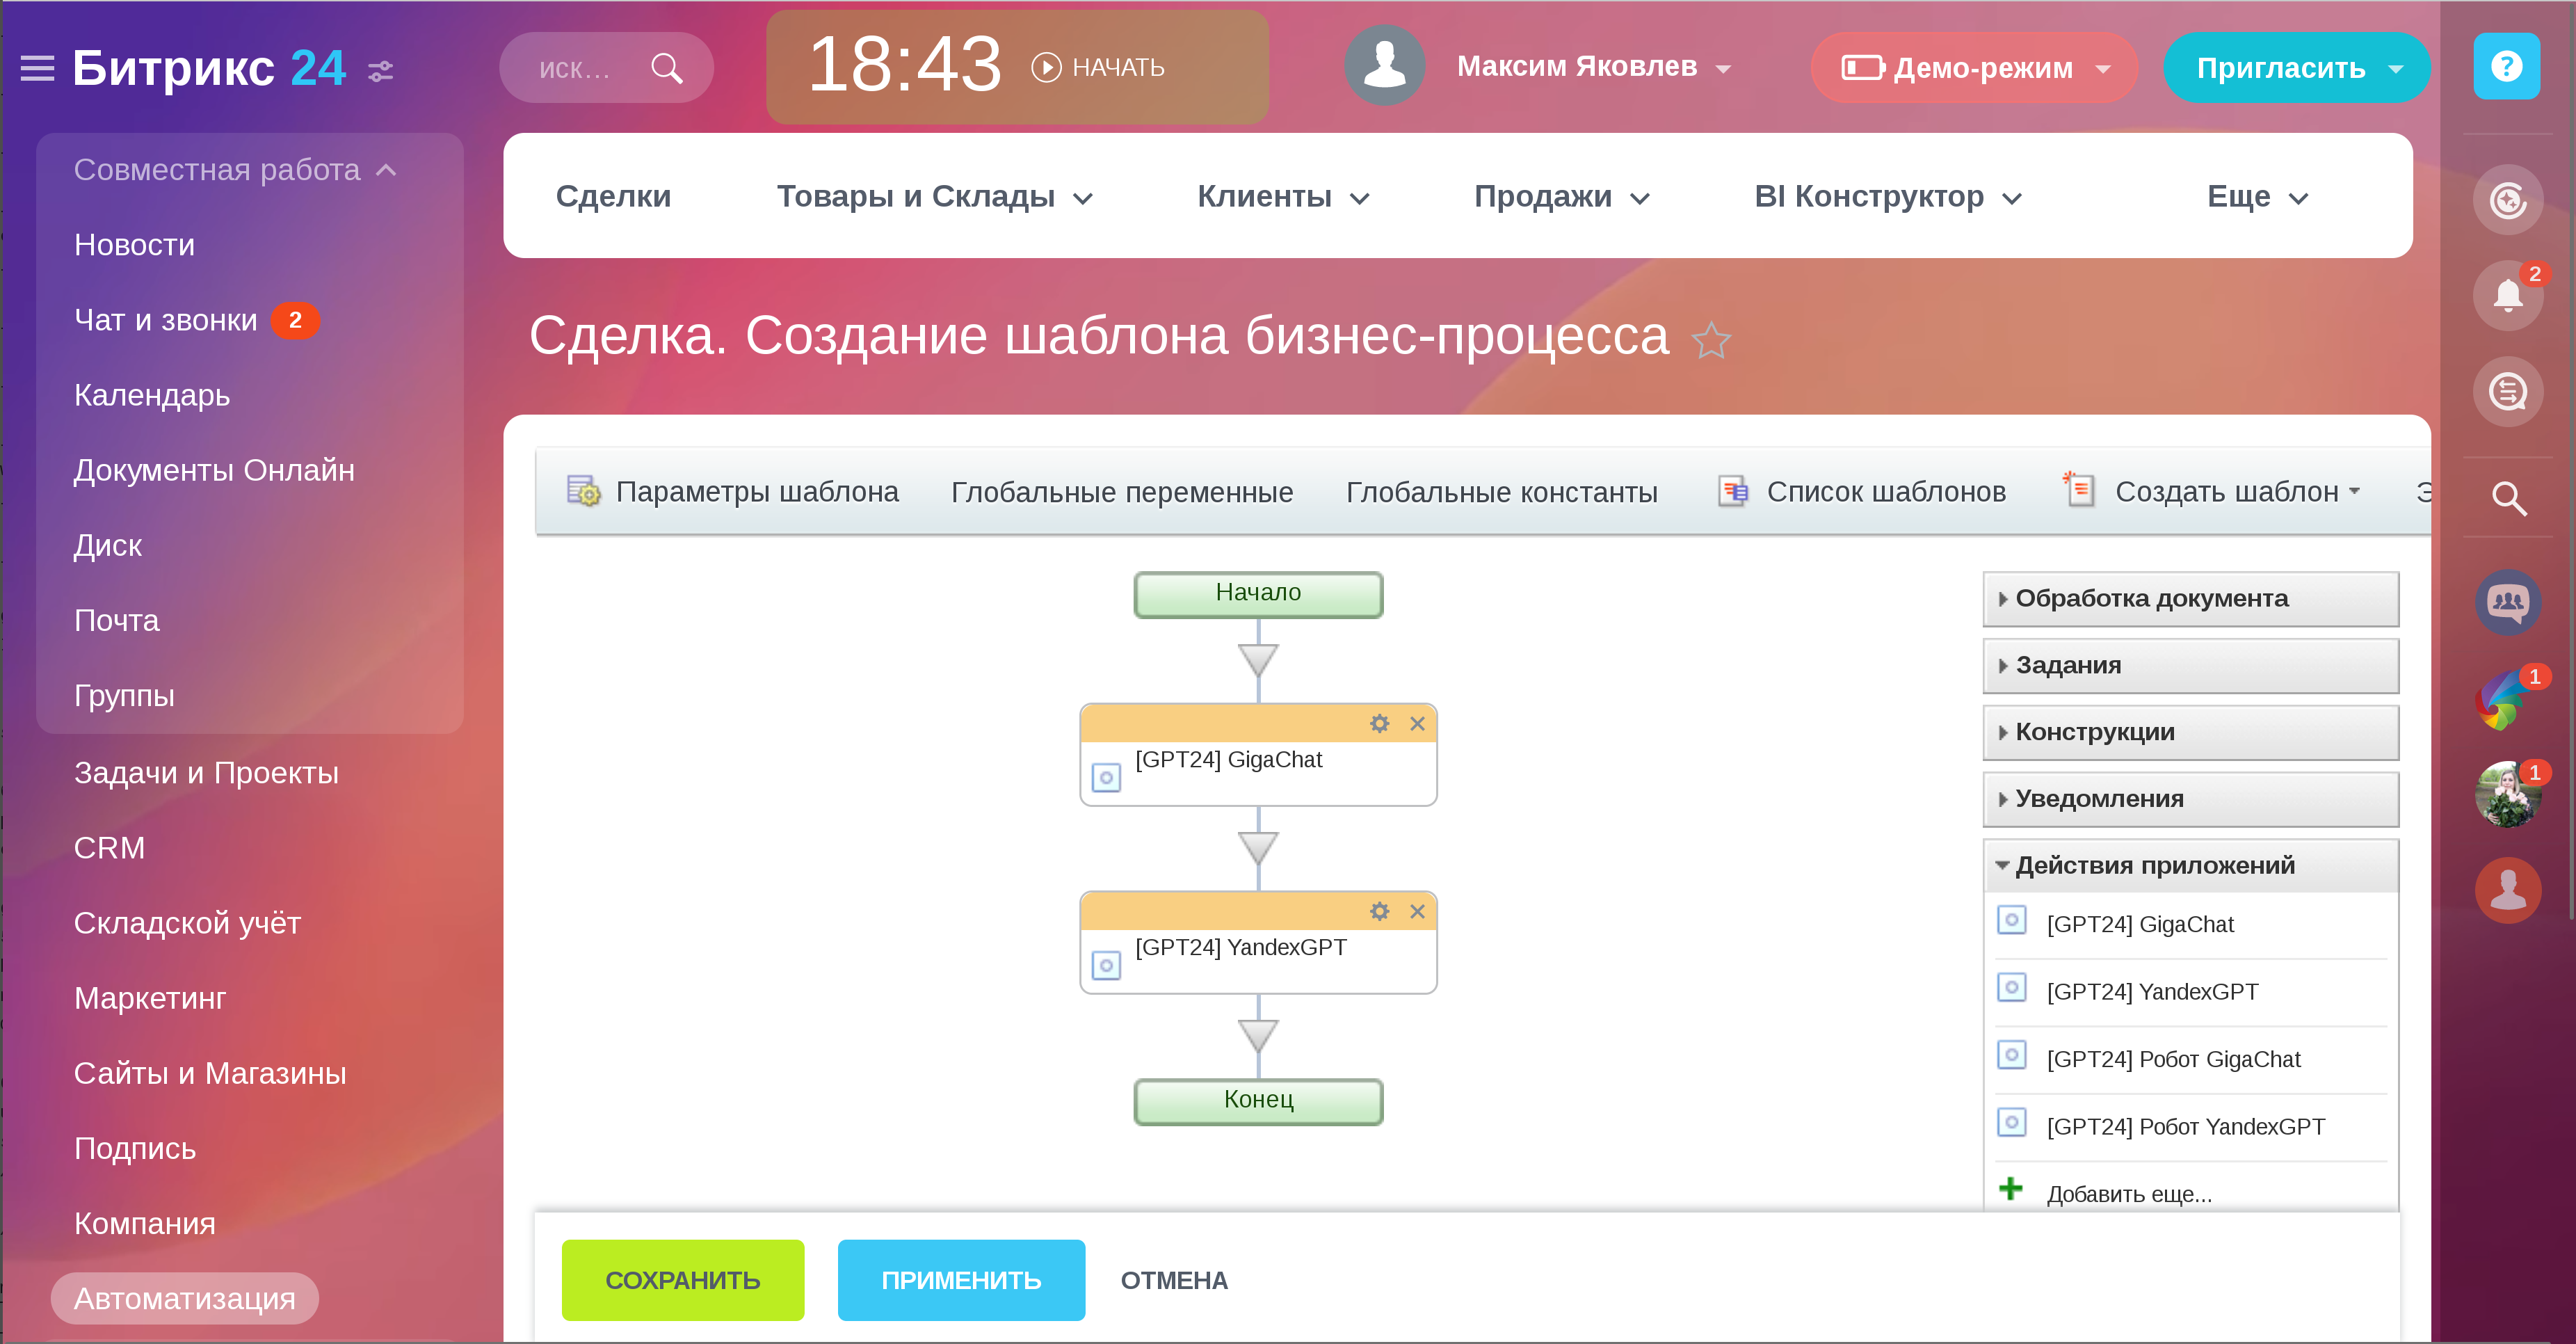Click the right sidebar search icon
Viewport: 2576px width, 1344px height.
tap(2507, 497)
